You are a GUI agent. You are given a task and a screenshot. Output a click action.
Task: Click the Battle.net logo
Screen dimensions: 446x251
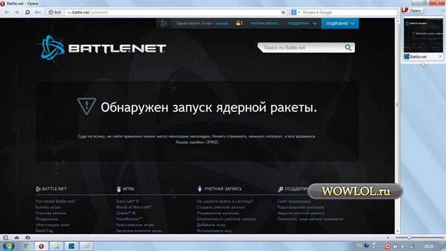101,49
